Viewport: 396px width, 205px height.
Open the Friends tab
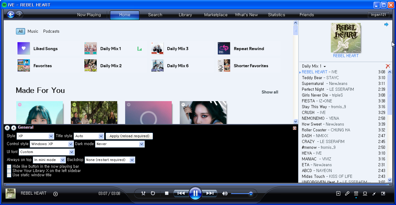[x=307, y=15]
